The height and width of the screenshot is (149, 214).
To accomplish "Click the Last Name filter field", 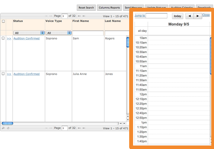I will point(117,33).
